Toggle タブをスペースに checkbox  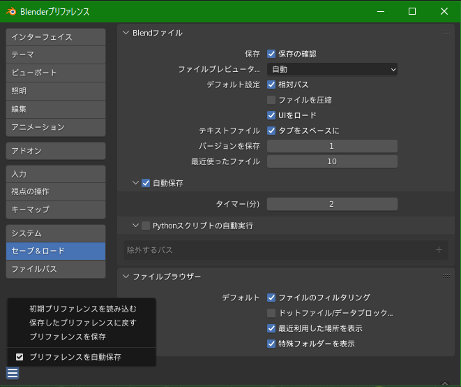[271, 131]
